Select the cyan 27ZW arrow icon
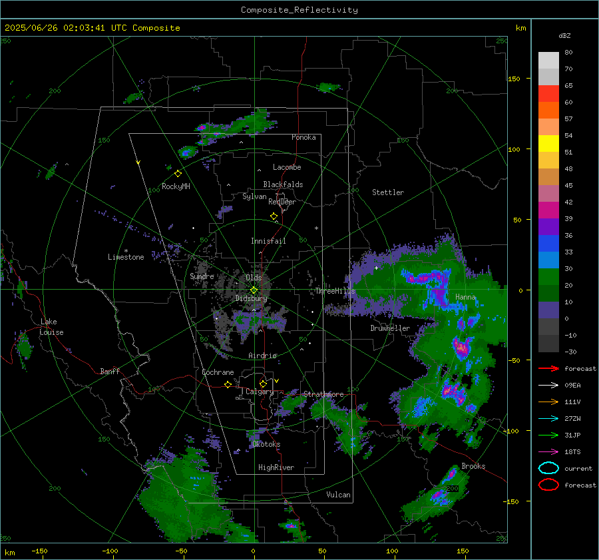Screen dimensions: 599x560 pyautogui.click(x=548, y=419)
